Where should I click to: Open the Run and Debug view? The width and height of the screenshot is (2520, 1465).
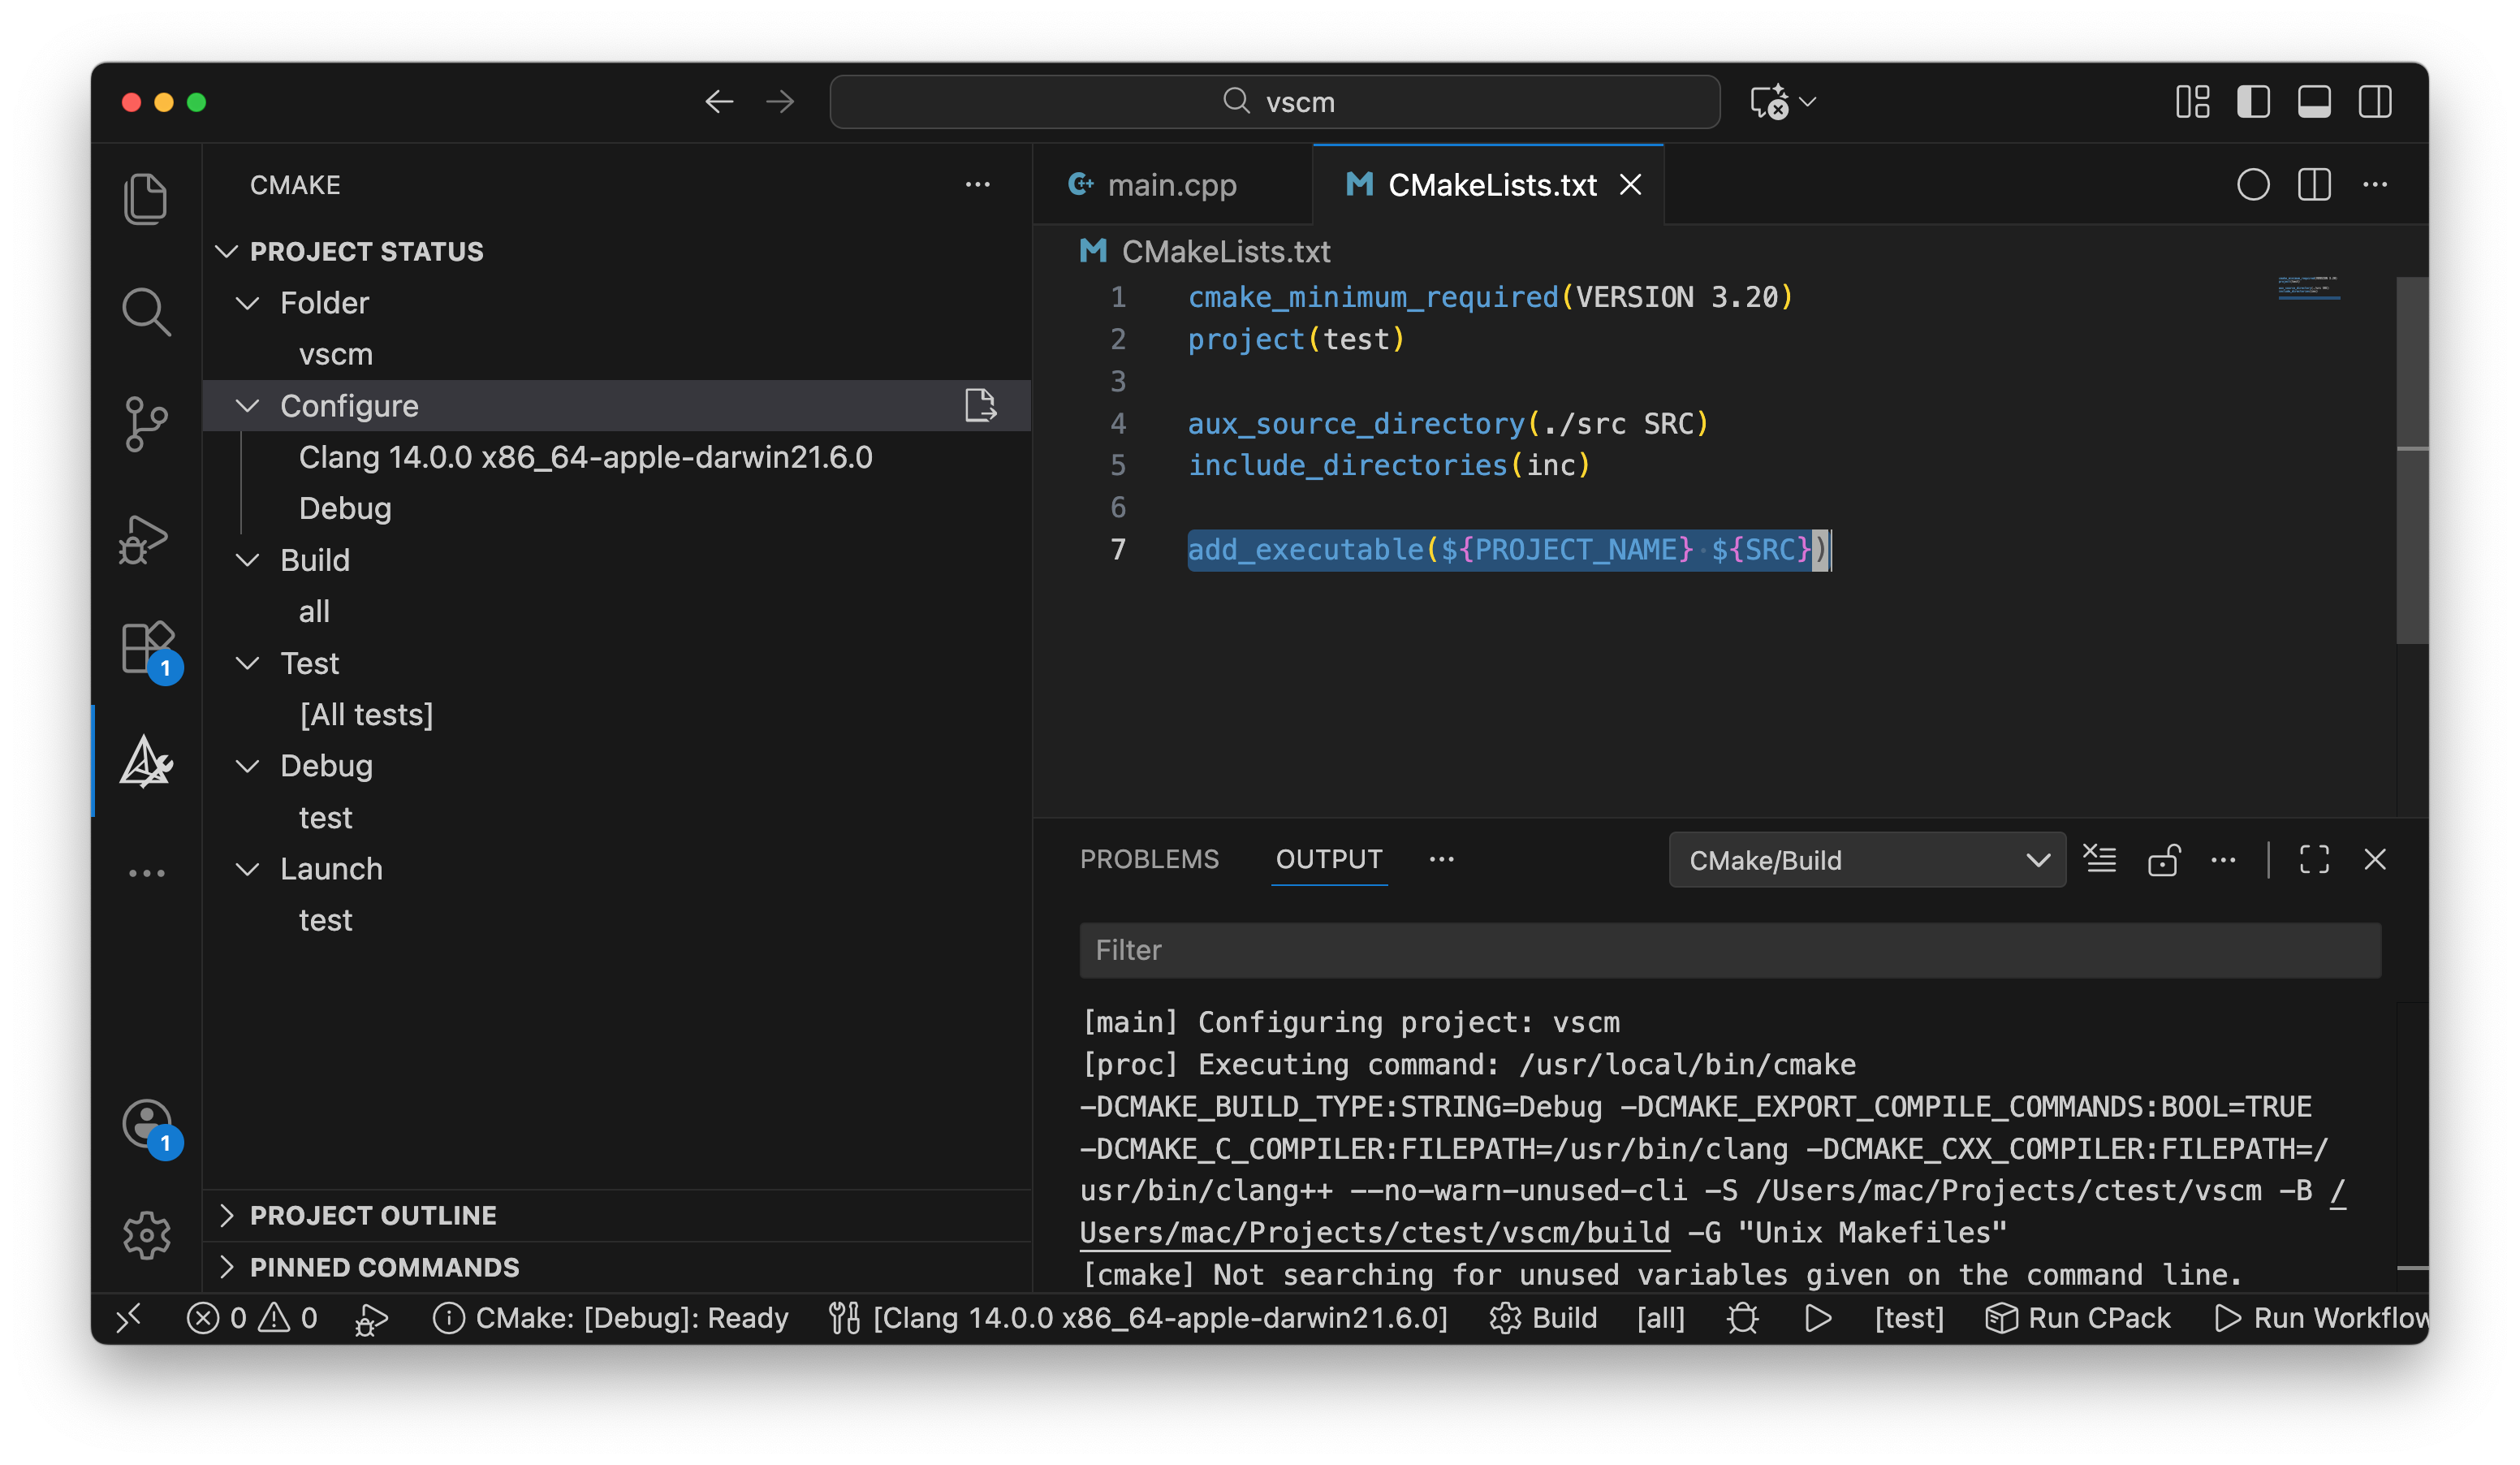(146, 540)
